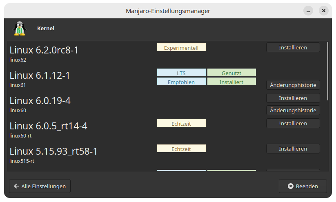Select Linux 6.2.0rc8-1 title
This screenshot has height=202, width=336.
[x=44, y=50]
